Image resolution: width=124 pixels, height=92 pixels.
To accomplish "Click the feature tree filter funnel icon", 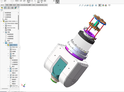I will (2, 10).
